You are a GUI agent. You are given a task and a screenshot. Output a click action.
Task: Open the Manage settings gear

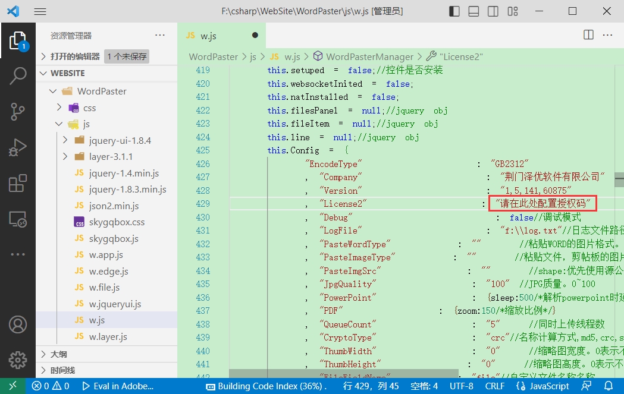pos(18,360)
